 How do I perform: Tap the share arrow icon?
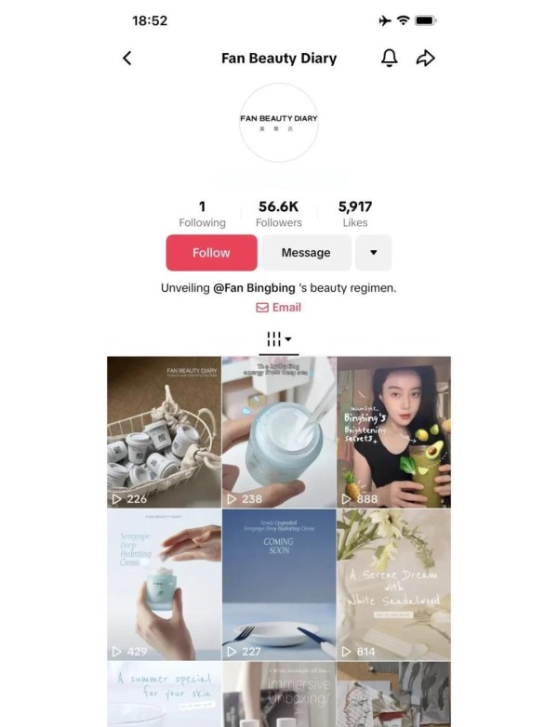[425, 58]
